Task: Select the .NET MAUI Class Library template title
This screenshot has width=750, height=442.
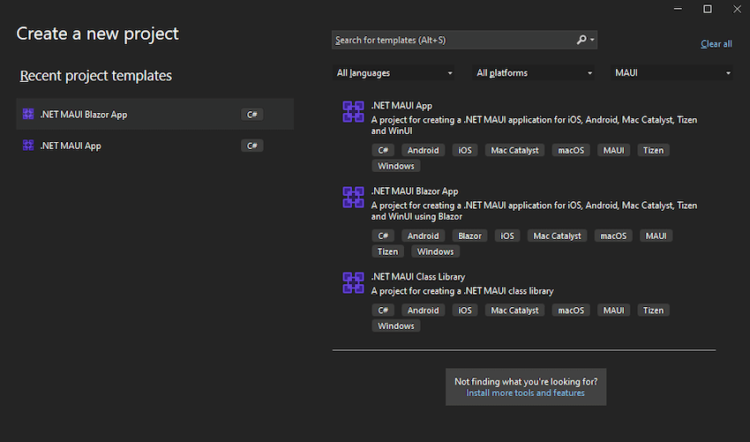Action: (418, 276)
